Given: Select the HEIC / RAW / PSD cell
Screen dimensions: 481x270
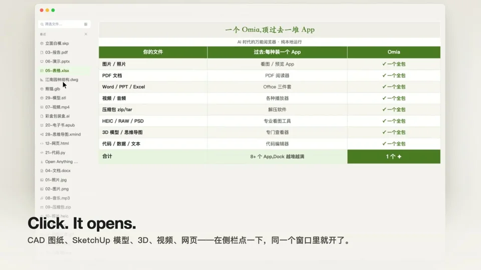Looking at the screenshot, I should click(x=153, y=121).
